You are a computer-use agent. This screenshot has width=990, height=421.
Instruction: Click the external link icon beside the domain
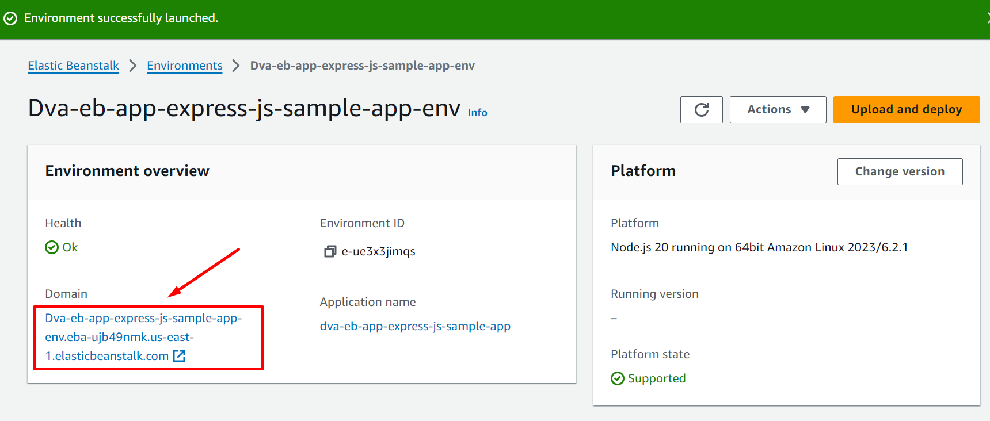(179, 356)
